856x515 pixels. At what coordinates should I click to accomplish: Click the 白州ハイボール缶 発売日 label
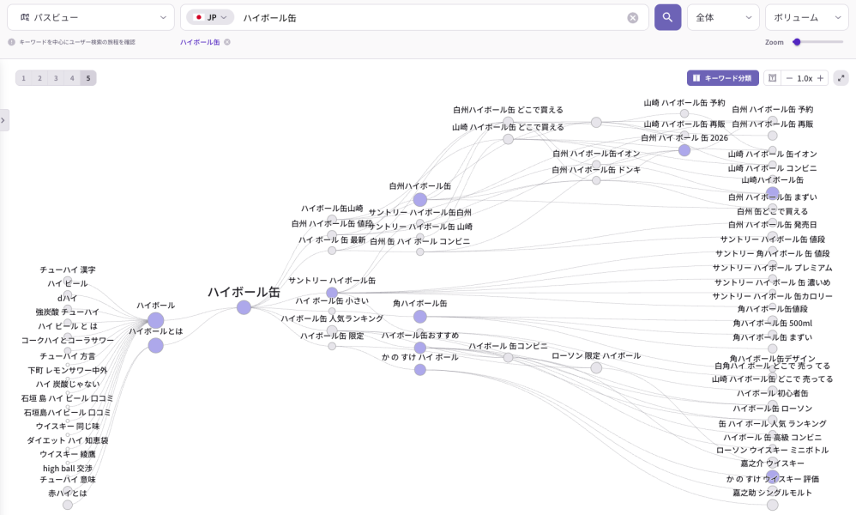point(773,225)
